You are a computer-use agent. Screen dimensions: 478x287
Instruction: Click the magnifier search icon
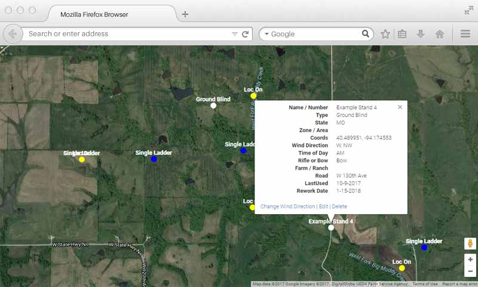(x=365, y=34)
